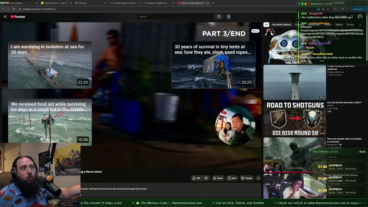The width and height of the screenshot is (368, 207).
Task: Open YouTube notifications bell
Action: tap(352, 17)
